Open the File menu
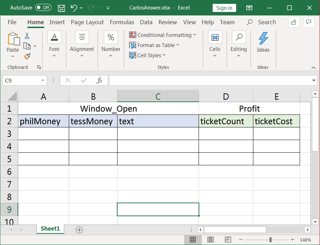The width and height of the screenshot is (320, 245). click(12, 22)
